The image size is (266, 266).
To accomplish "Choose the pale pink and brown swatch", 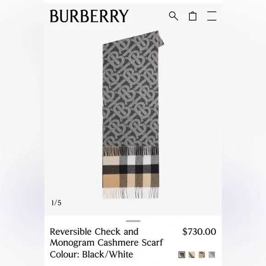I will (x=192, y=255).
